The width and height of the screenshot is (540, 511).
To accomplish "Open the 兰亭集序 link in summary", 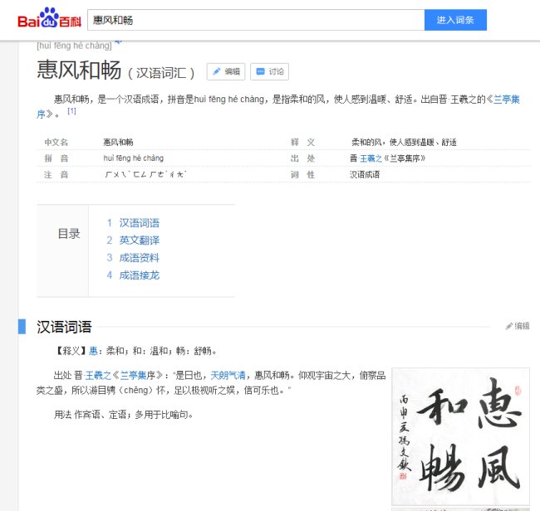I will click(507, 100).
